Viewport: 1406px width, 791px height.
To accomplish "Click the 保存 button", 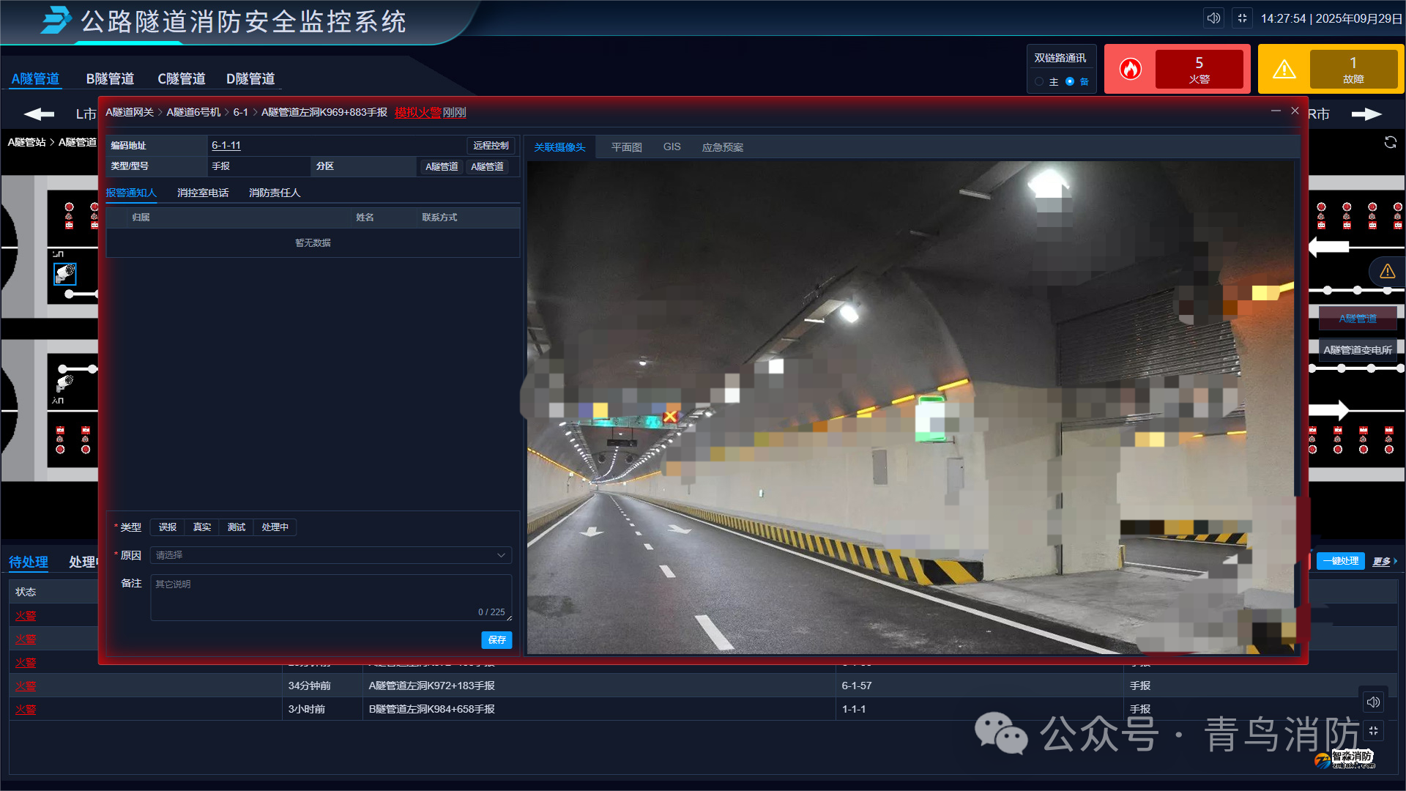I will [x=496, y=640].
